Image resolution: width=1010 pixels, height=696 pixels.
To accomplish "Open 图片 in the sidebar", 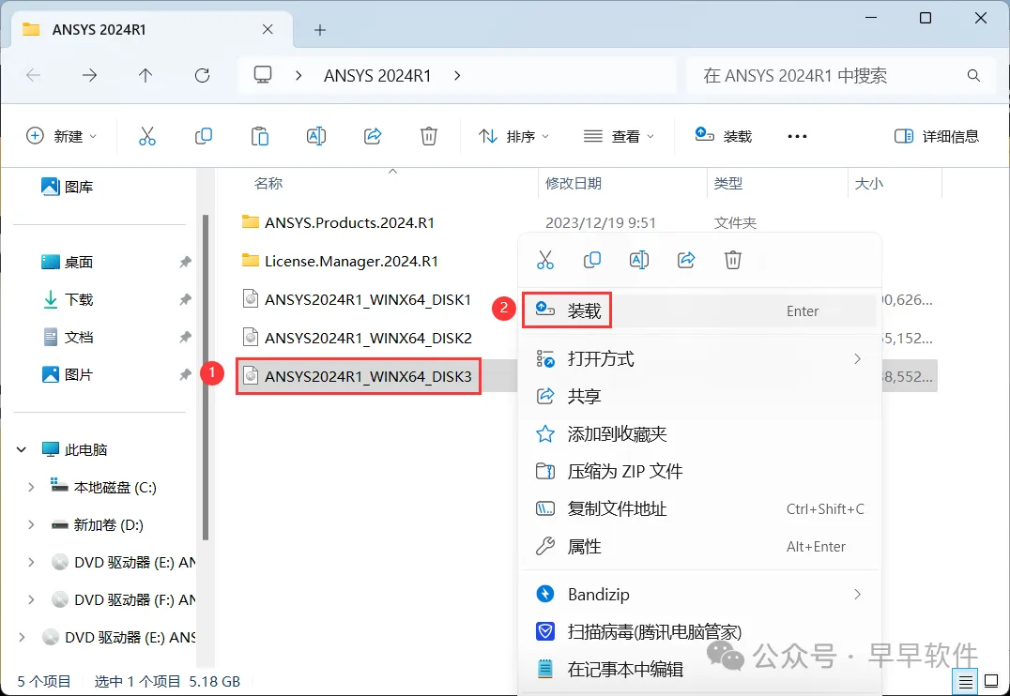I will point(67,374).
